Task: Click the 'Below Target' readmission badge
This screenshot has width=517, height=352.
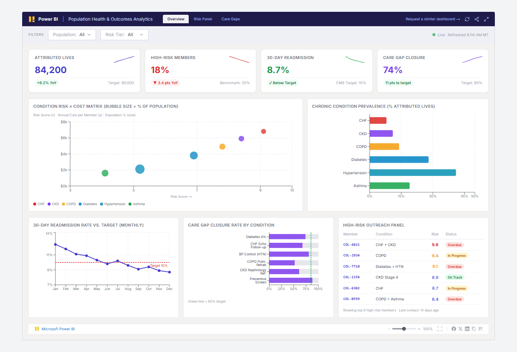Action: [x=283, y=83]
